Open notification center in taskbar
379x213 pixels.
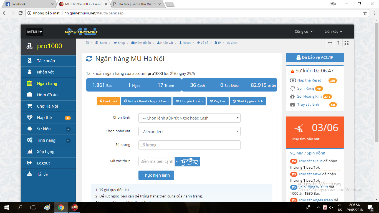click(370, 207)
